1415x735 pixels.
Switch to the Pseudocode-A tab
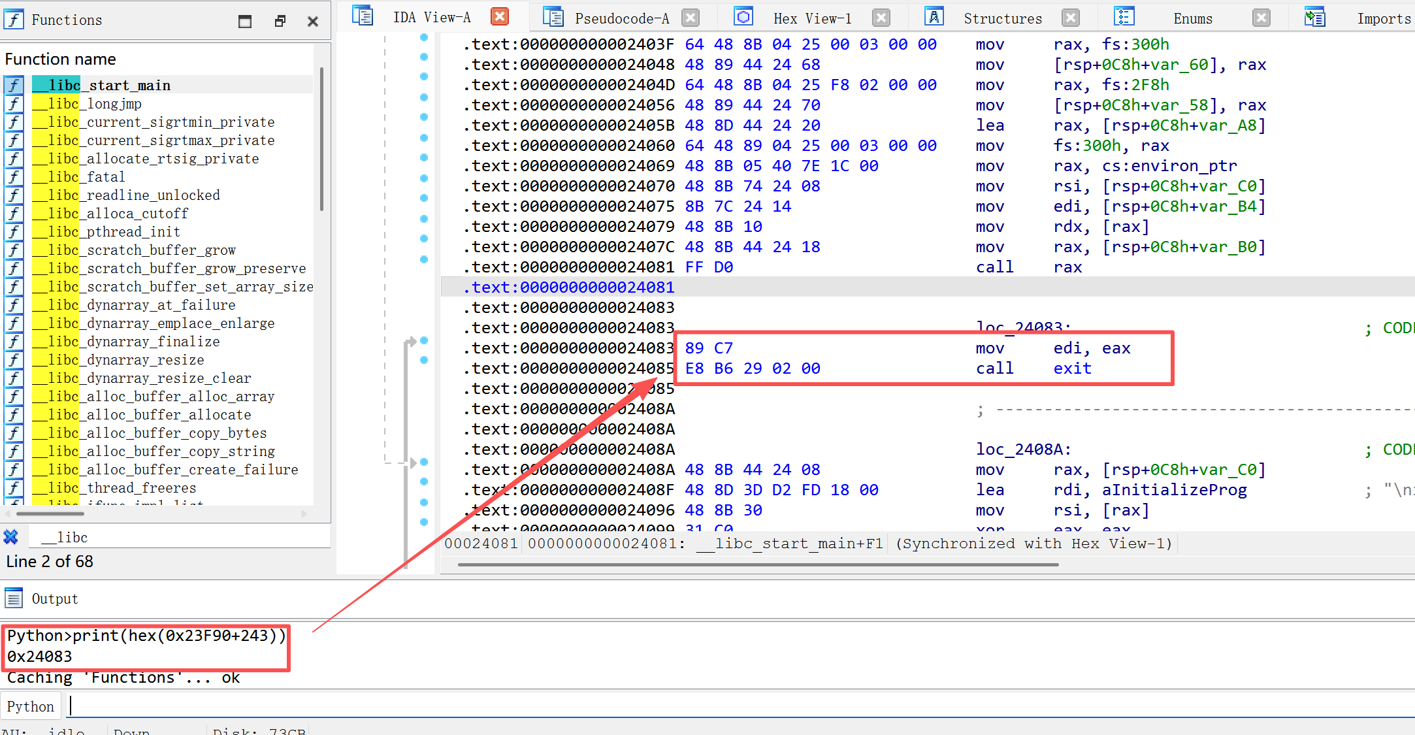(x=621, y=18)
